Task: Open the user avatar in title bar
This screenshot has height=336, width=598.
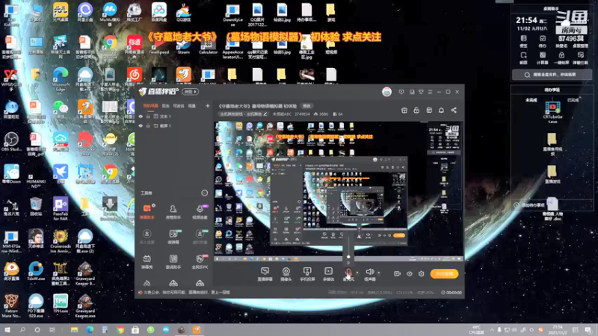Action: coord(386,92)
